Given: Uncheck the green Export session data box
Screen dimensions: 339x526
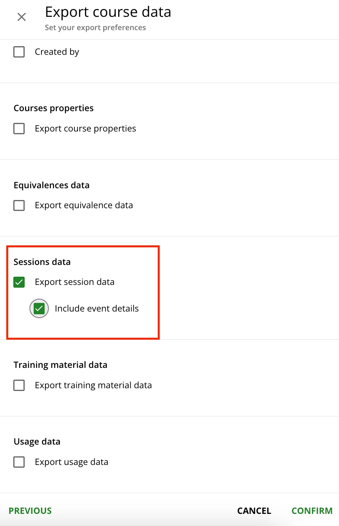Looking at the screenshot, I should coord(19,282).
